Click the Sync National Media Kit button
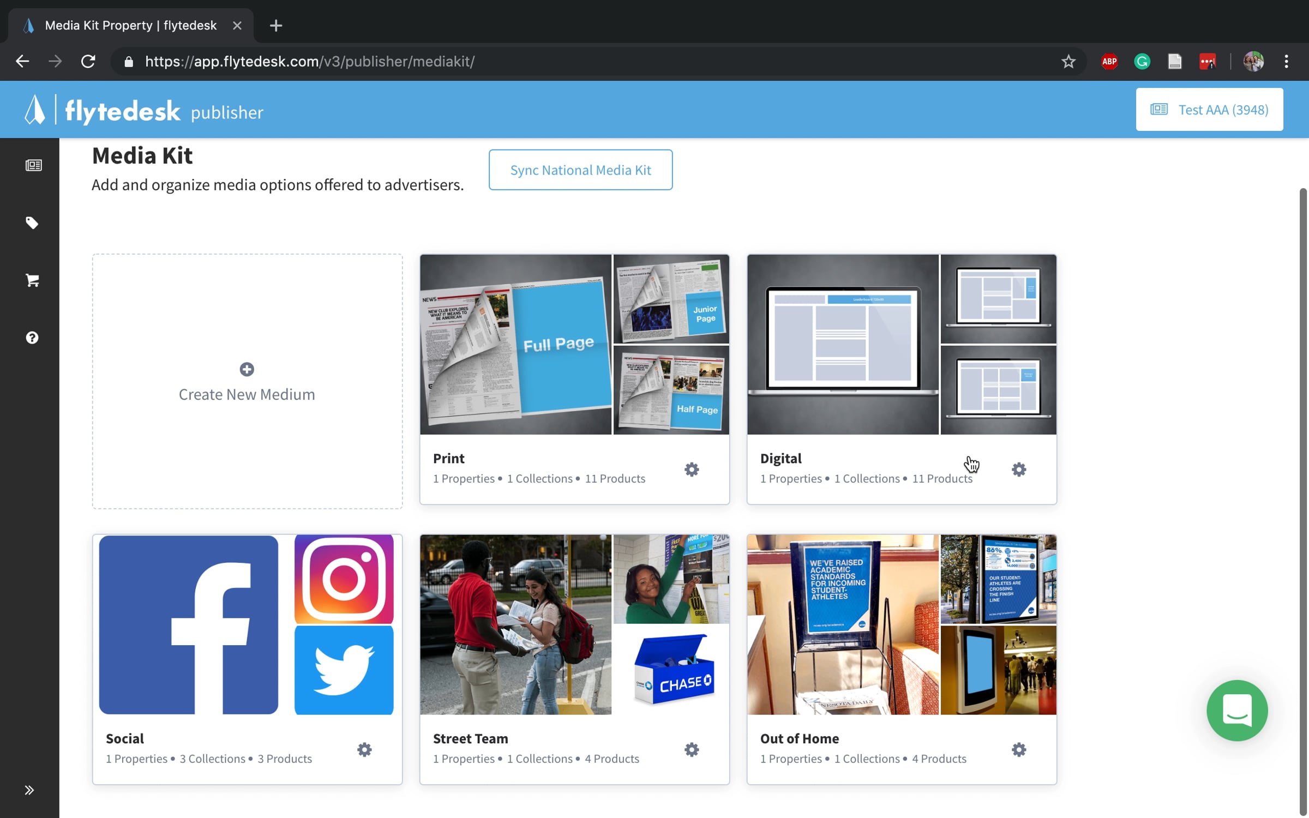This screenshot has width=1309, height=818. (x=580, y=170)
